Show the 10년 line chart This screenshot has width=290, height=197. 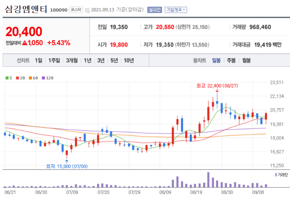click(129, 60)
